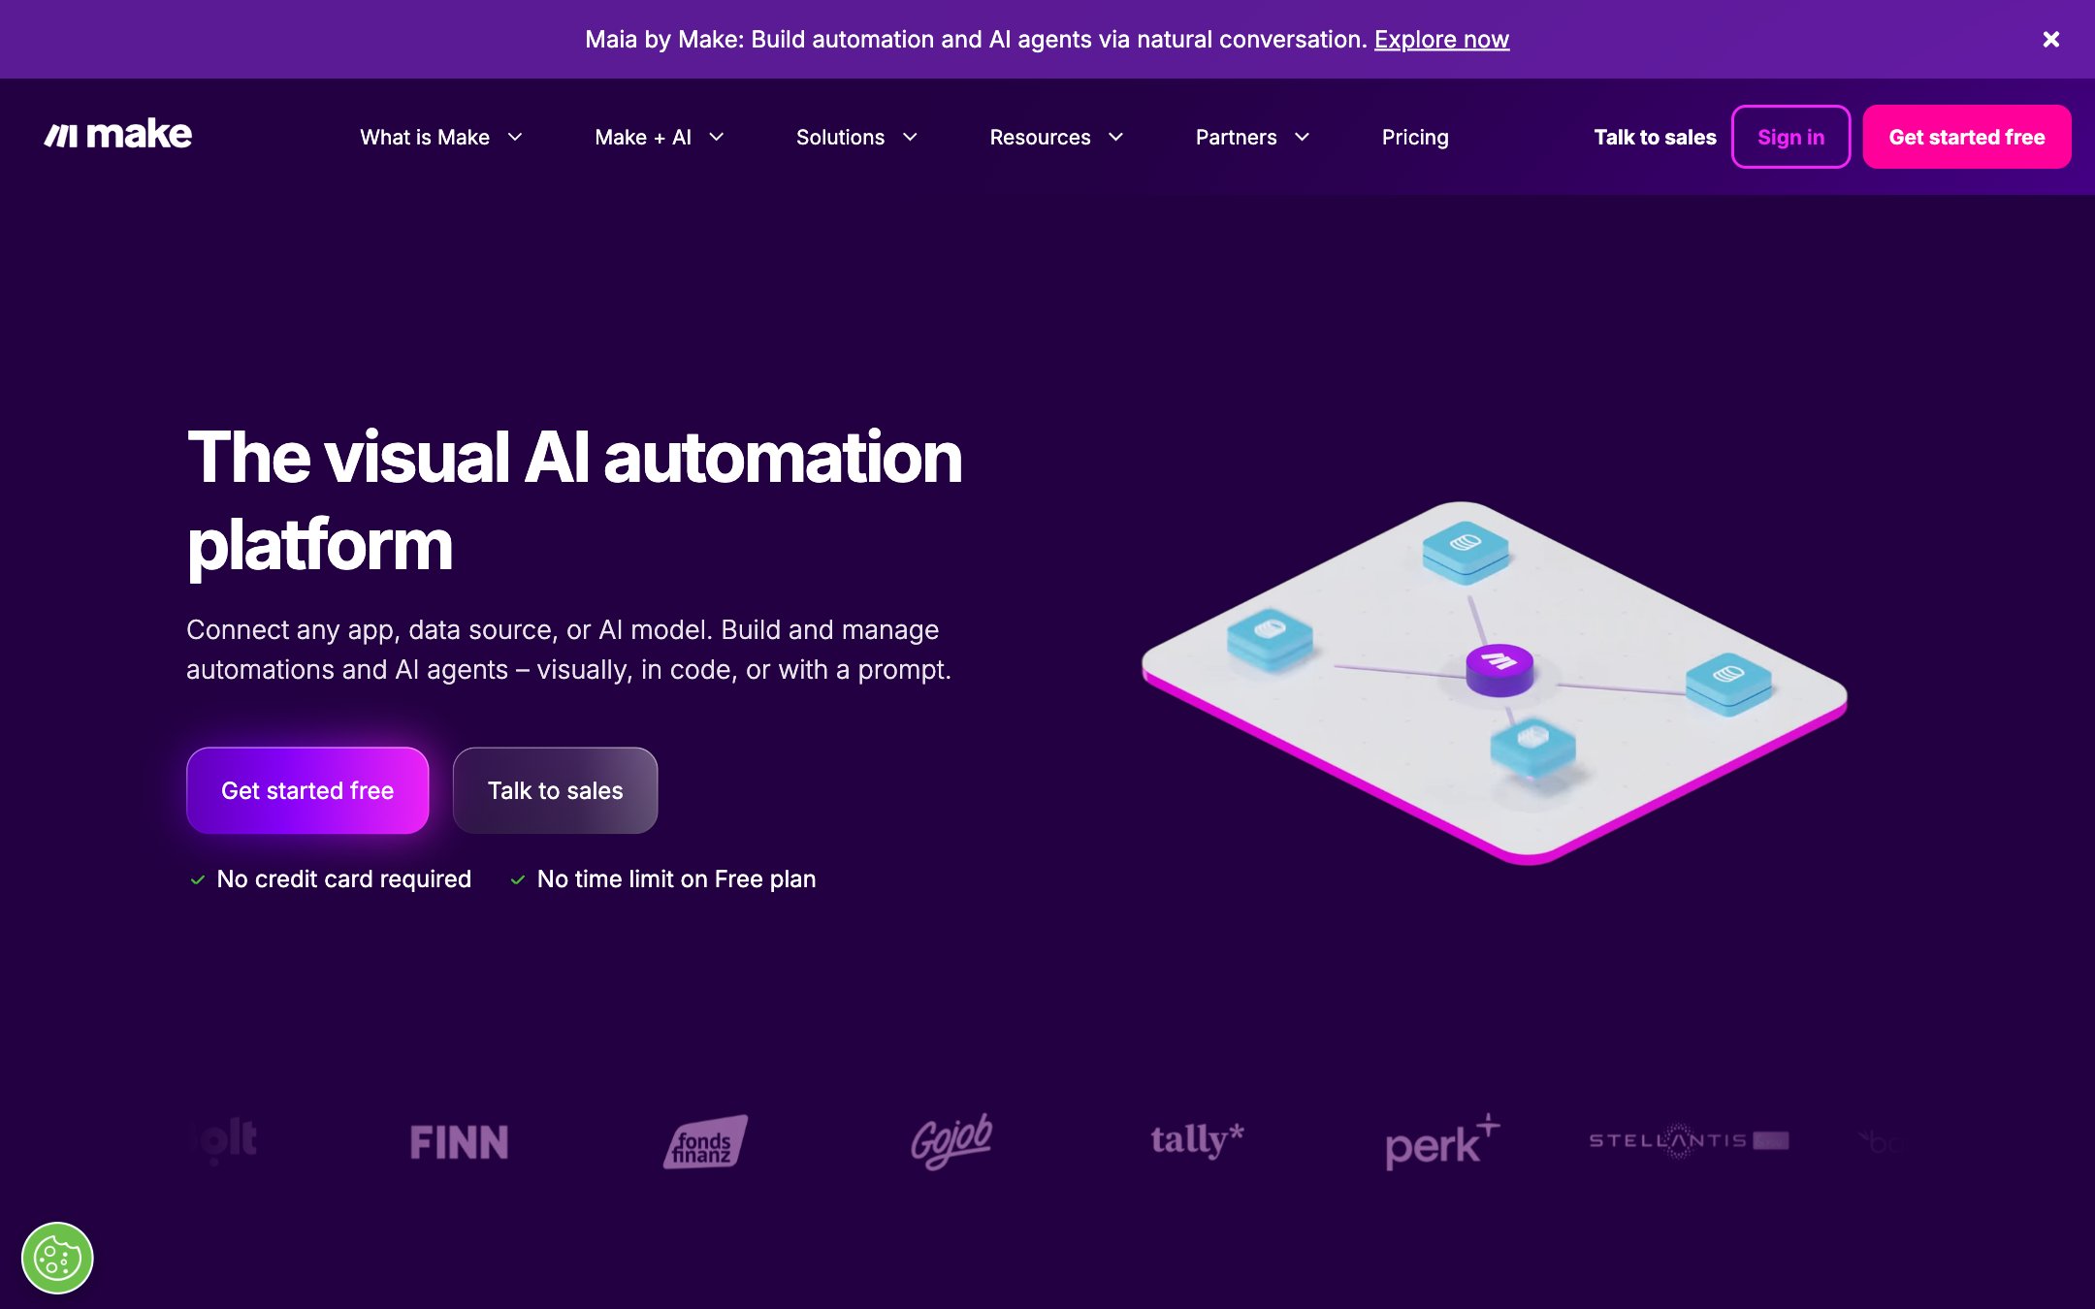Image resolution: width=2095 pixels, height=1309 pixels.
Task: Click hero Talk to sales button
Action: pos(555,790)
